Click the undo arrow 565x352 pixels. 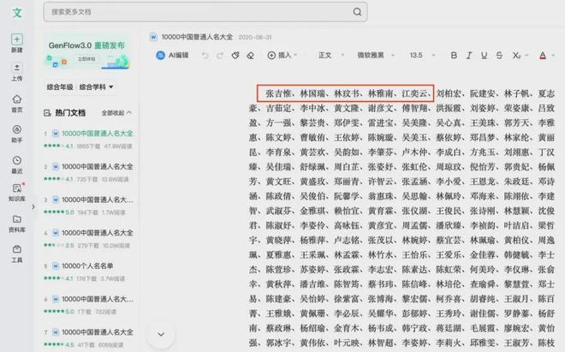coord(205,56)
